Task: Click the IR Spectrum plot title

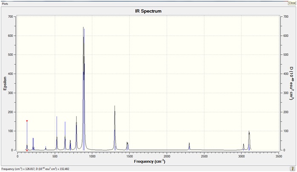Action: coord(148,11)
